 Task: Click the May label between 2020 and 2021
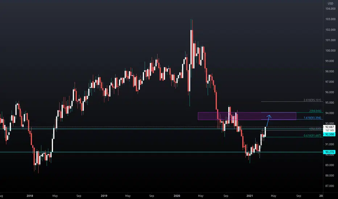coord(201,196)
